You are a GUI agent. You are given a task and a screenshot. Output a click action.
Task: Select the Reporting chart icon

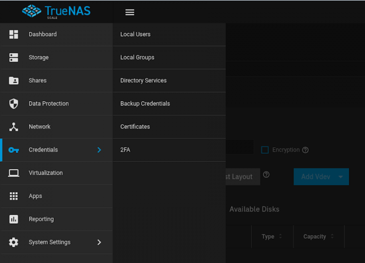[x=13, y=219]
